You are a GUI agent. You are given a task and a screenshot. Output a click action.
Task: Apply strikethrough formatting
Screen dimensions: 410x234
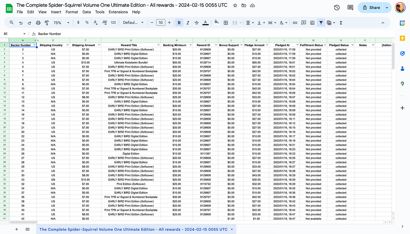[x=197, y=23]
